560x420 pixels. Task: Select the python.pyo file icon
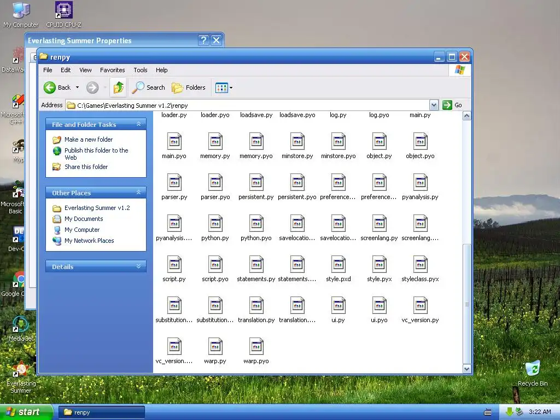(x=256, y=223)
